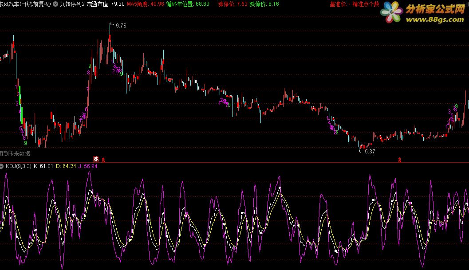Click the K: 61.81 value
The height and width of the screenshot is (270, 469).
tap(43, 166)
